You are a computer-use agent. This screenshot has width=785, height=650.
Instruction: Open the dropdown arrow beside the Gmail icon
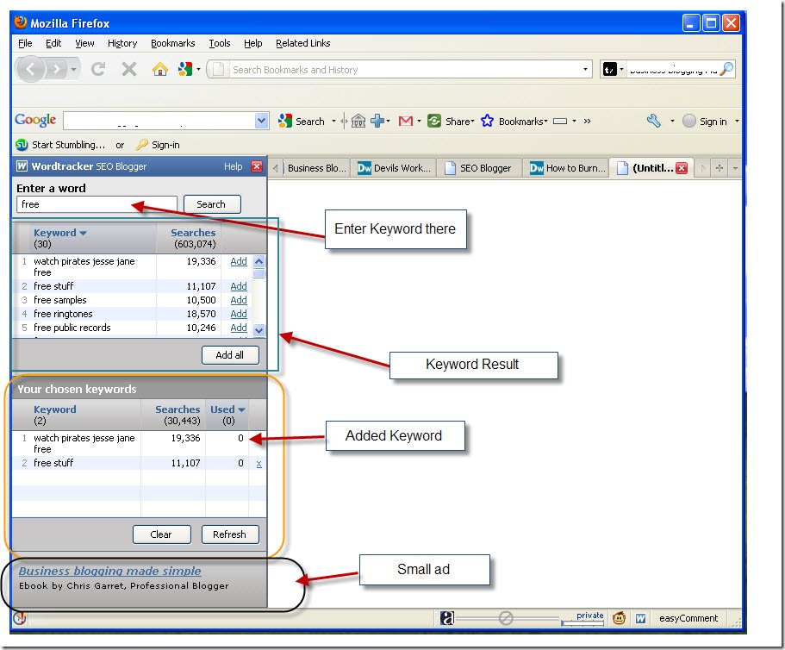point(419,121)
